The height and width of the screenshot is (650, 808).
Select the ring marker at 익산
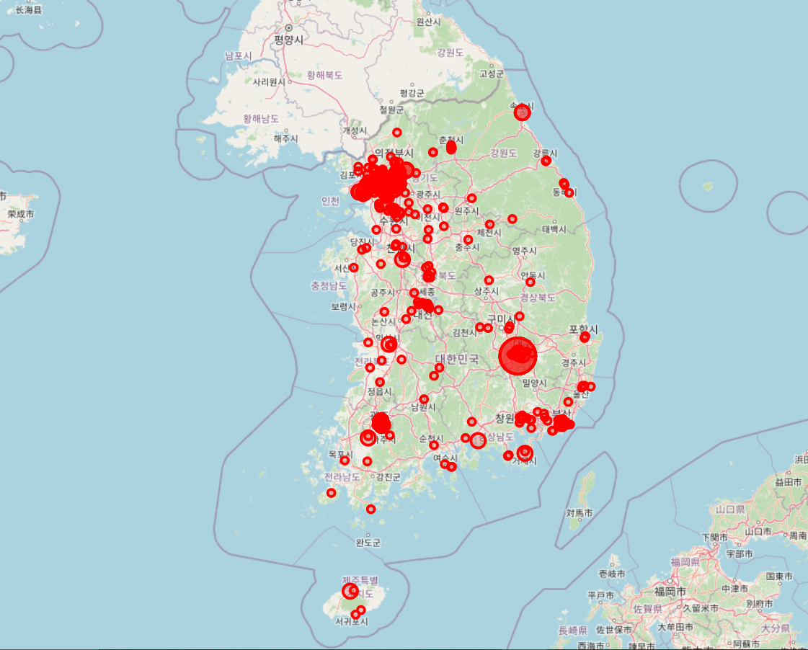389,344
